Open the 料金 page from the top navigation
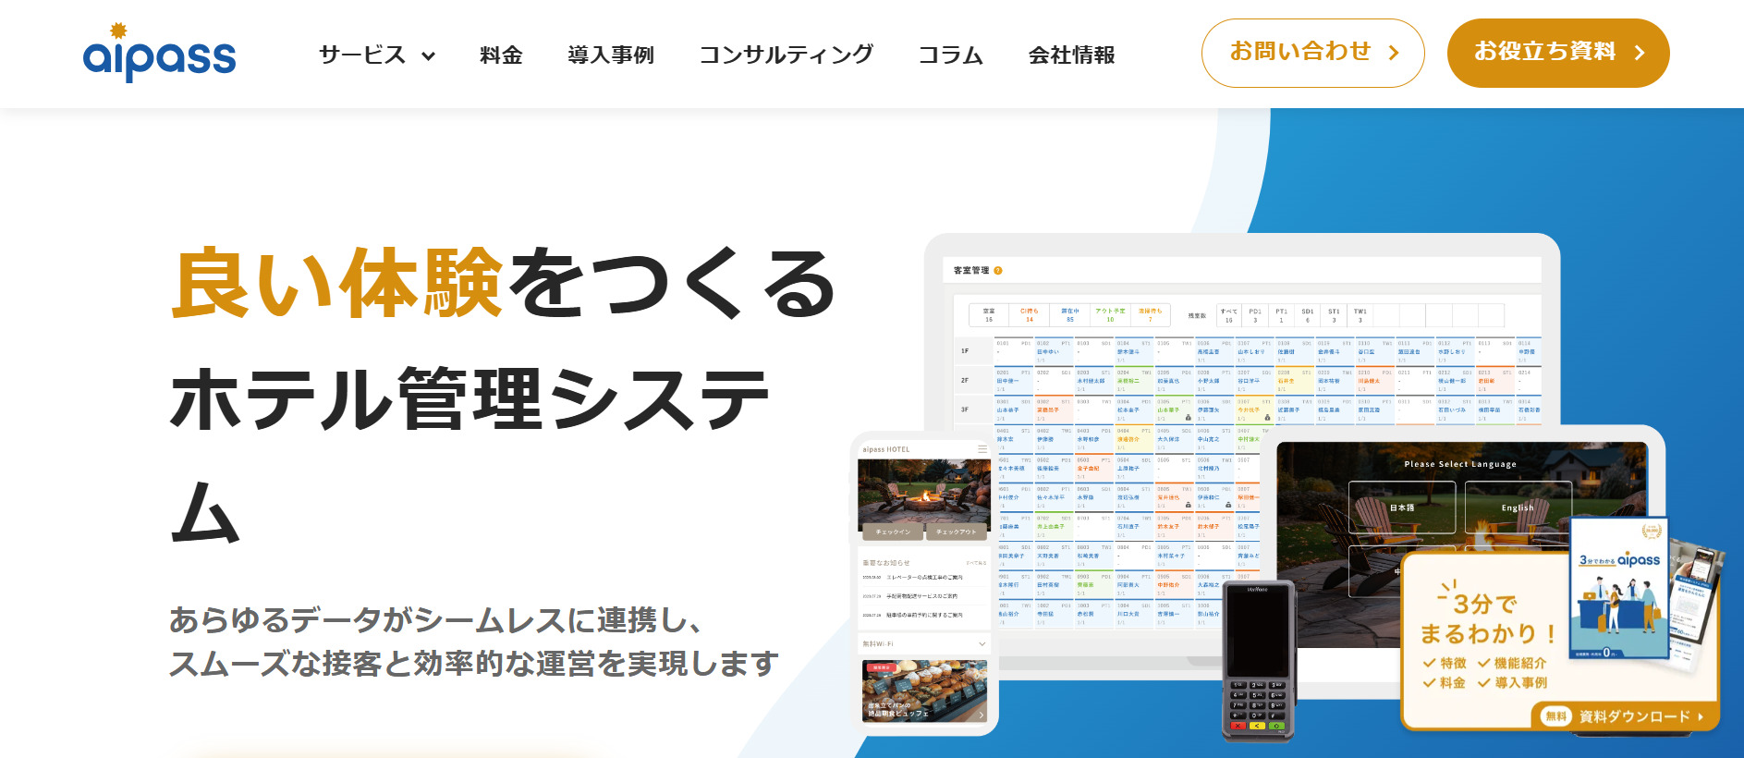Screen dimensions: 1744x758 pyautogui.click(x=501, y=55)
